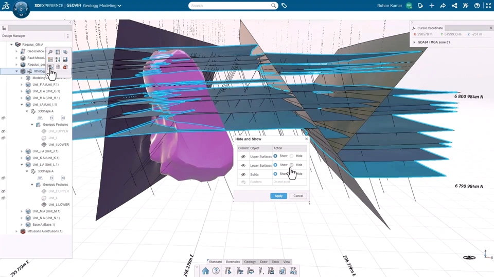
Task: Click the tree view icon above Design Manager
Action: pyautogui.click(x=4, y=28)
